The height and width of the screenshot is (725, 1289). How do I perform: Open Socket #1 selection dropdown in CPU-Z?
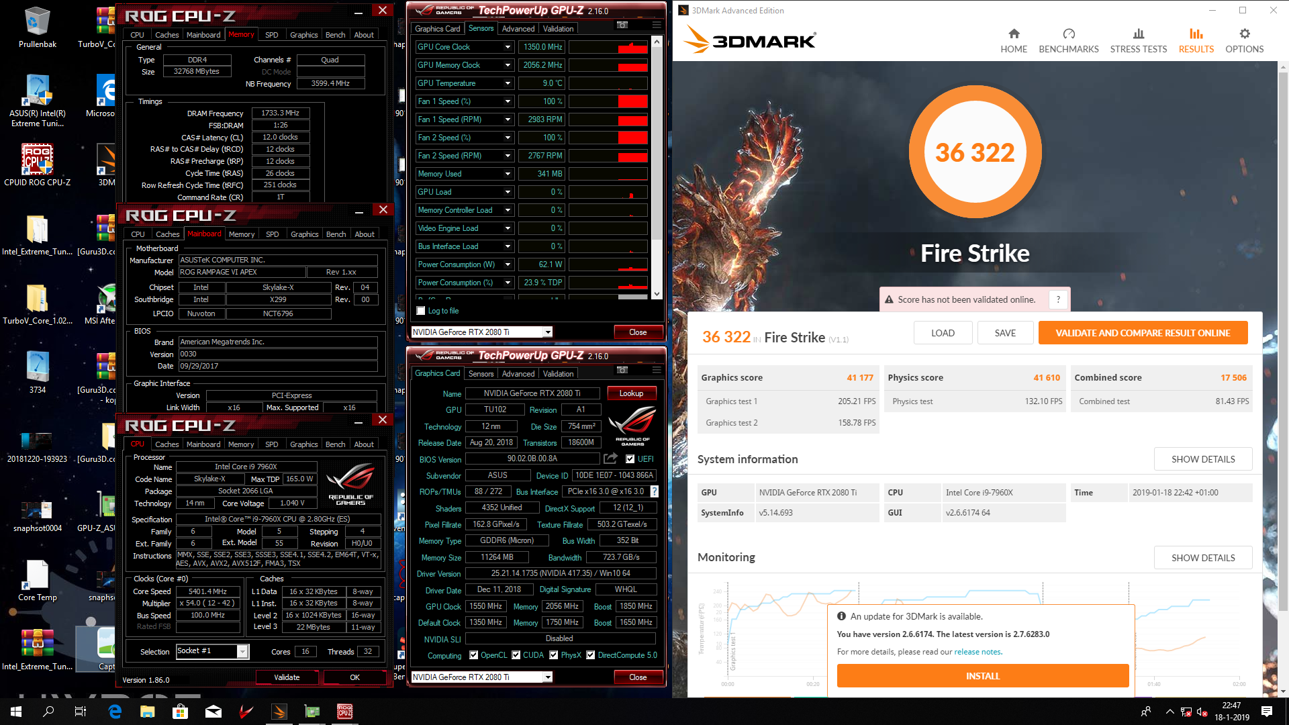click(x=242, y=651)
